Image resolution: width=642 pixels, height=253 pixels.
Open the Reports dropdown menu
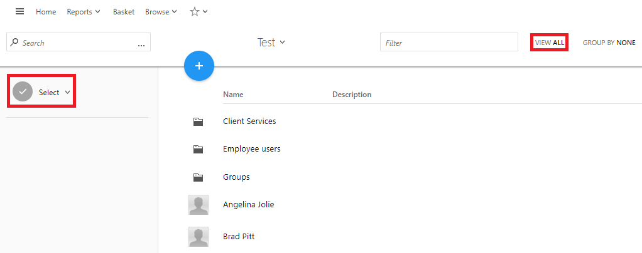[84, 12]
